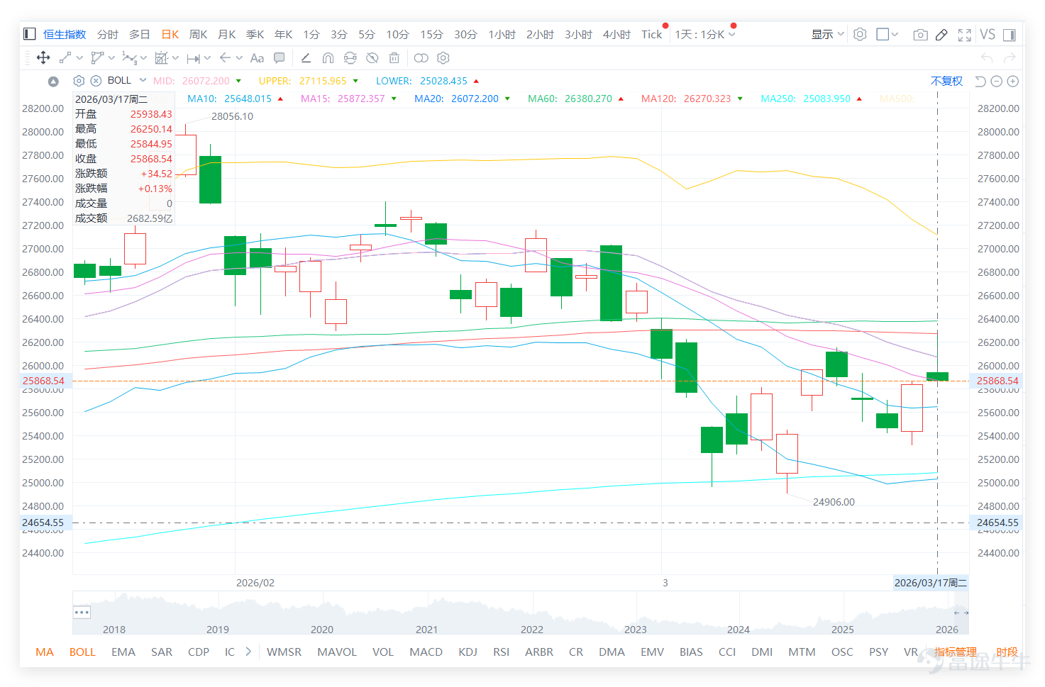This screenshot has height=687, width=1045.
Task: Select the Aa text tool
Action: (x=257, y=58)
